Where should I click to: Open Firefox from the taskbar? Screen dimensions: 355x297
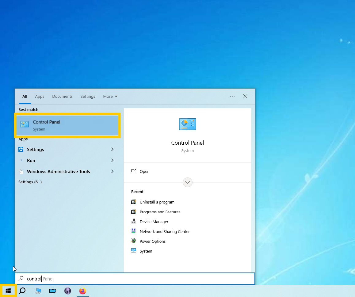(x=83, y=291)
